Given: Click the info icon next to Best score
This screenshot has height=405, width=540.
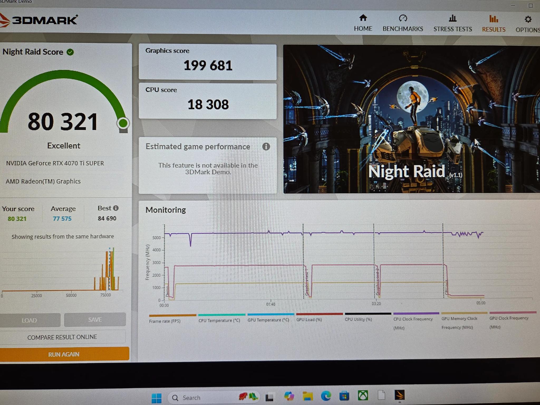Looking at the screenshot, I should pos(116,208).
